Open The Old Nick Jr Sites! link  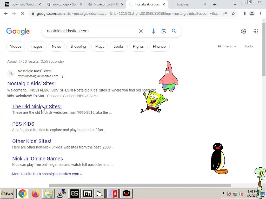point(37,106)
